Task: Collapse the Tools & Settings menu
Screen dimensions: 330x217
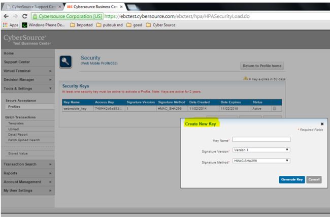Action: (x=27, y=88)
